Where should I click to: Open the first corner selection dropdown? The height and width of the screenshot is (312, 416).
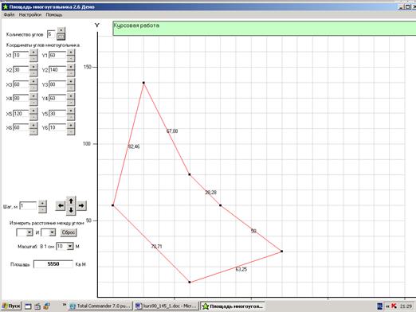pyautogui.click(x=25, y=232)
